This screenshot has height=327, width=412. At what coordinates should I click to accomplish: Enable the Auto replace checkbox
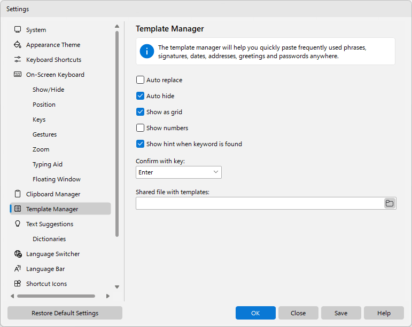click(141, 79)
